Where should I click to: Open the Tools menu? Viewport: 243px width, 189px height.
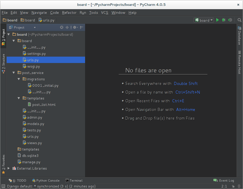[93, 13]
